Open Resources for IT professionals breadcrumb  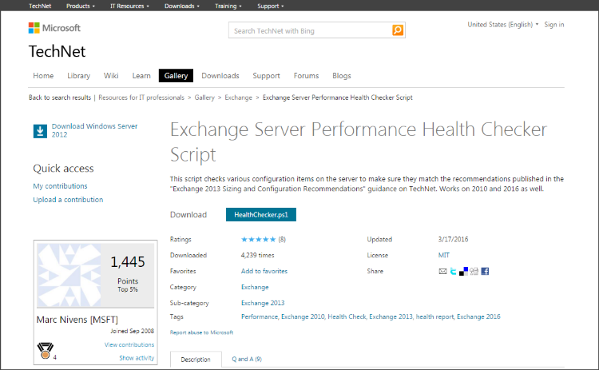coord(141,97)
